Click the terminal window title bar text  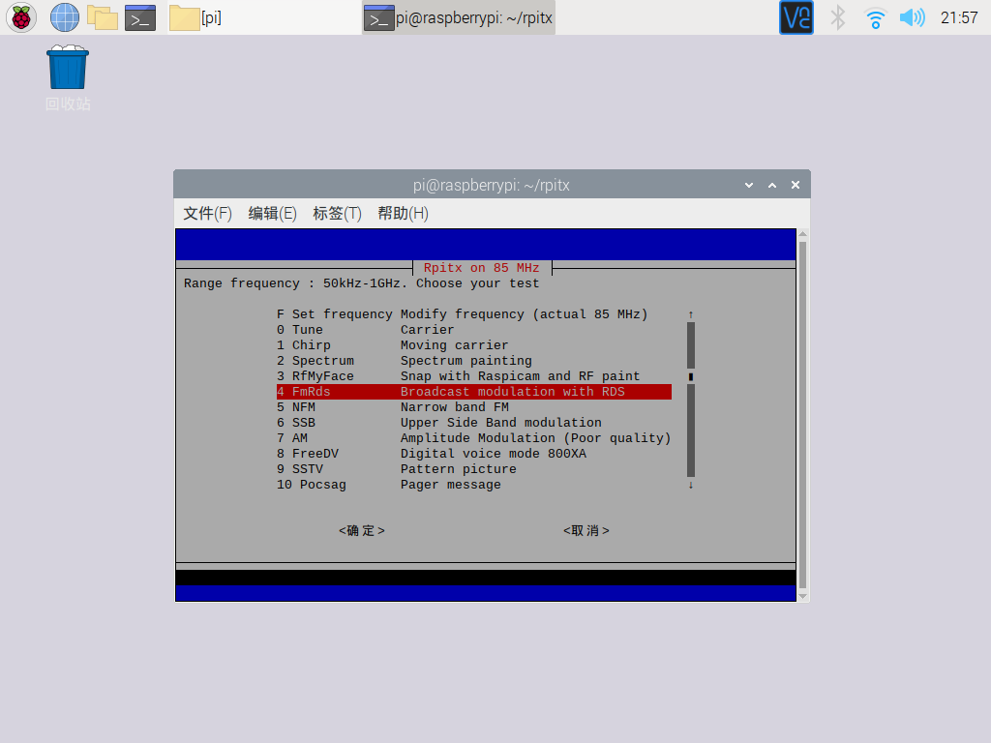click(491, 185)
